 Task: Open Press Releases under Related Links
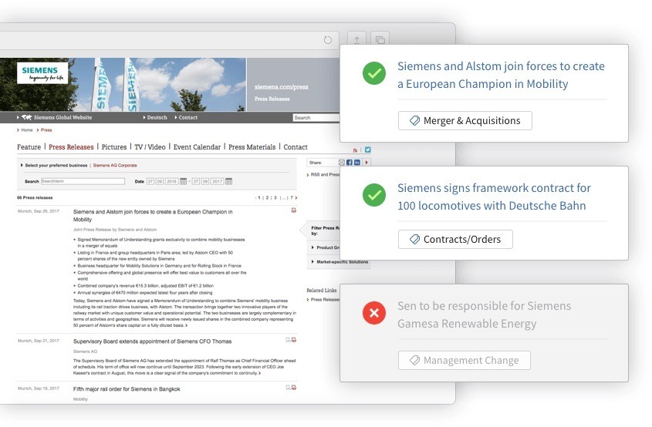coord(324,300)
